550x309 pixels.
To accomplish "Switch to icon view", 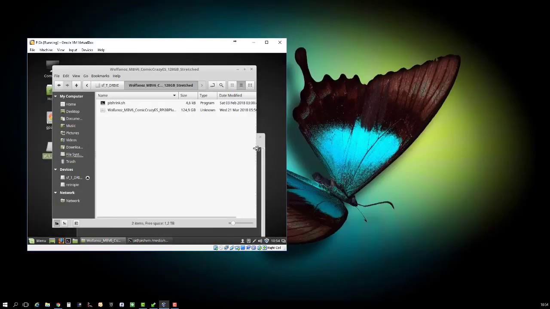I will [232, 85].
